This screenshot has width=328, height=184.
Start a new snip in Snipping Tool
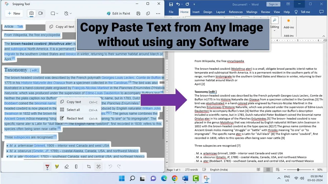(14, 14)
